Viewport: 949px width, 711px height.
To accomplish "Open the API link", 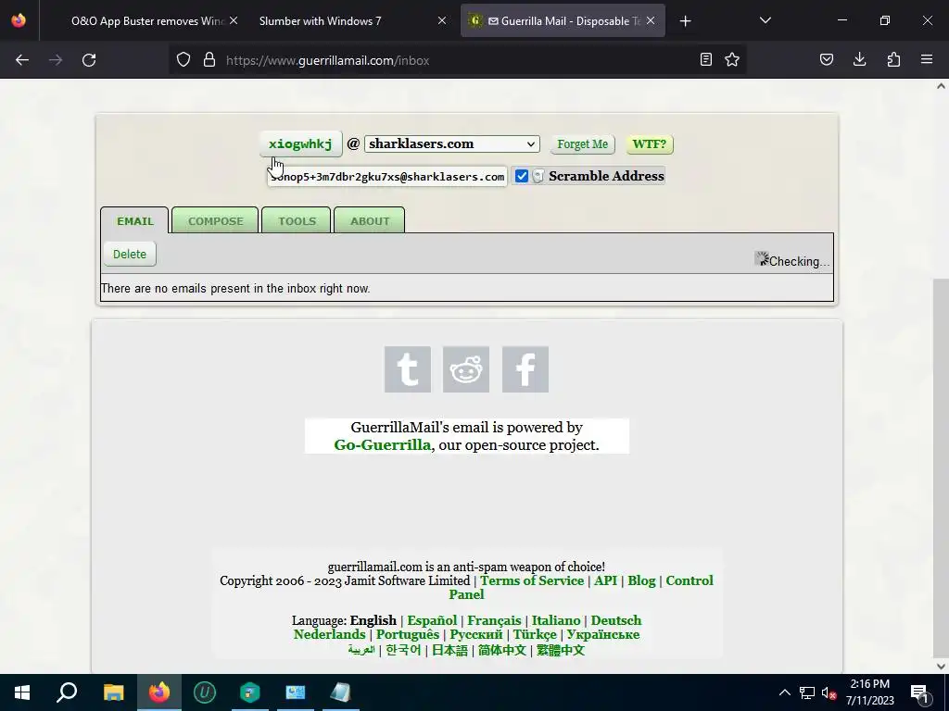I will (605, 580).
